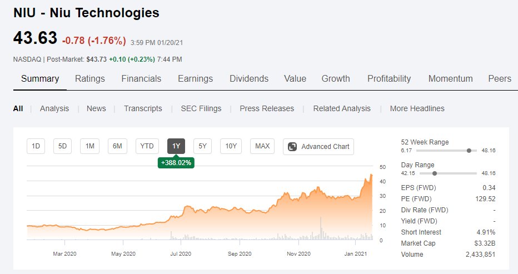518x274 pixels.
Task: Click the Market Cap value $3.32B
Action: [x=485, y=243]
